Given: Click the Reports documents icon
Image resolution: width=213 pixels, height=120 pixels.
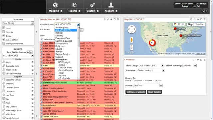Looking at the screenshot, I should [74, 5].
